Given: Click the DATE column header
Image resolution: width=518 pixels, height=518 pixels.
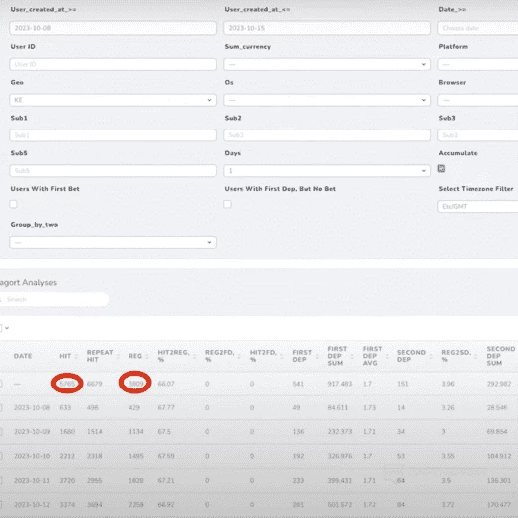Looking at the screenshot, I should pos(23,356).
